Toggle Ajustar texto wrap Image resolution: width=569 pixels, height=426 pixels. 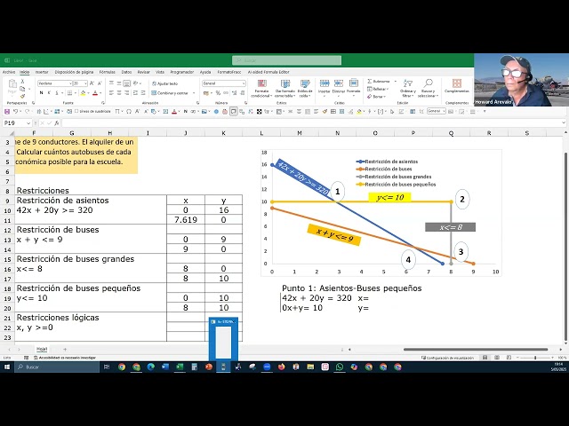point(165,83)
